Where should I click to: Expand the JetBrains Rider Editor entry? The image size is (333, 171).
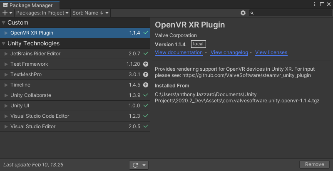[x=6, y=54]
